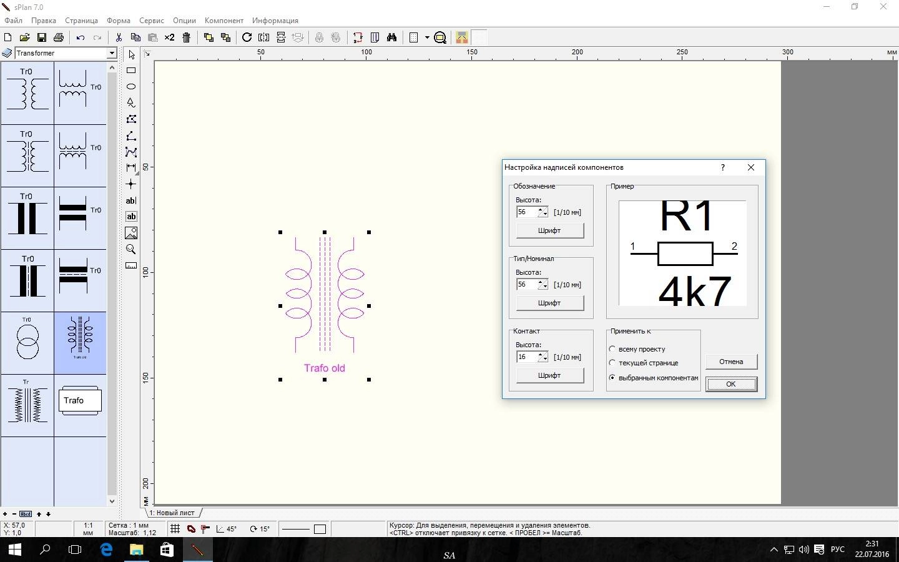Click the New document icon
Viewport: 899px width, 562px height.
click(8, 37)
